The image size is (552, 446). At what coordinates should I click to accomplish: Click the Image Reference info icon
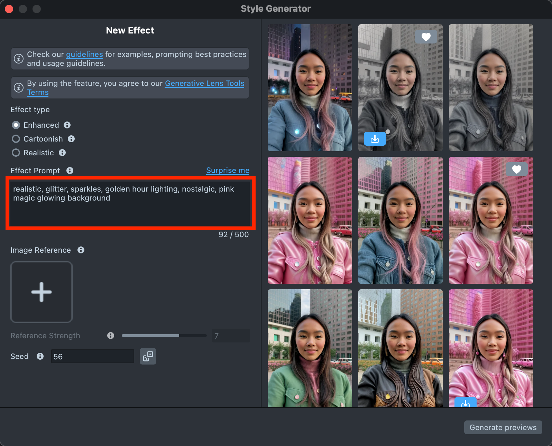click(81, 250)
